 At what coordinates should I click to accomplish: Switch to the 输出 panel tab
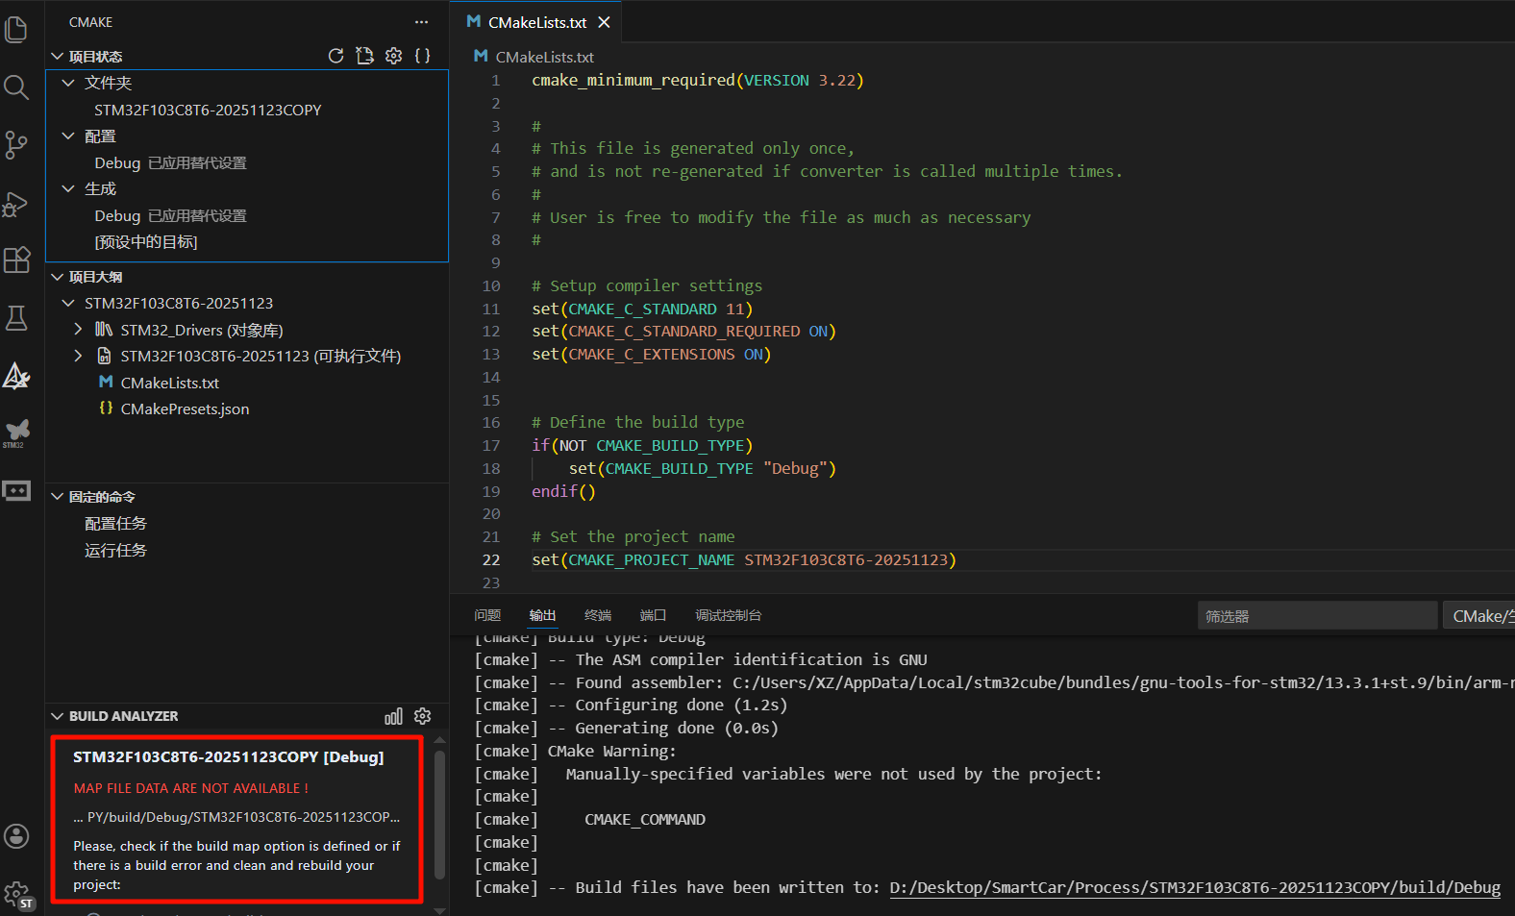pos(542,615)
